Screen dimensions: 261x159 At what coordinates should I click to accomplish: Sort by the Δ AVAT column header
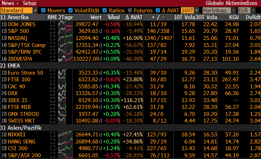(x=134, y=17)
